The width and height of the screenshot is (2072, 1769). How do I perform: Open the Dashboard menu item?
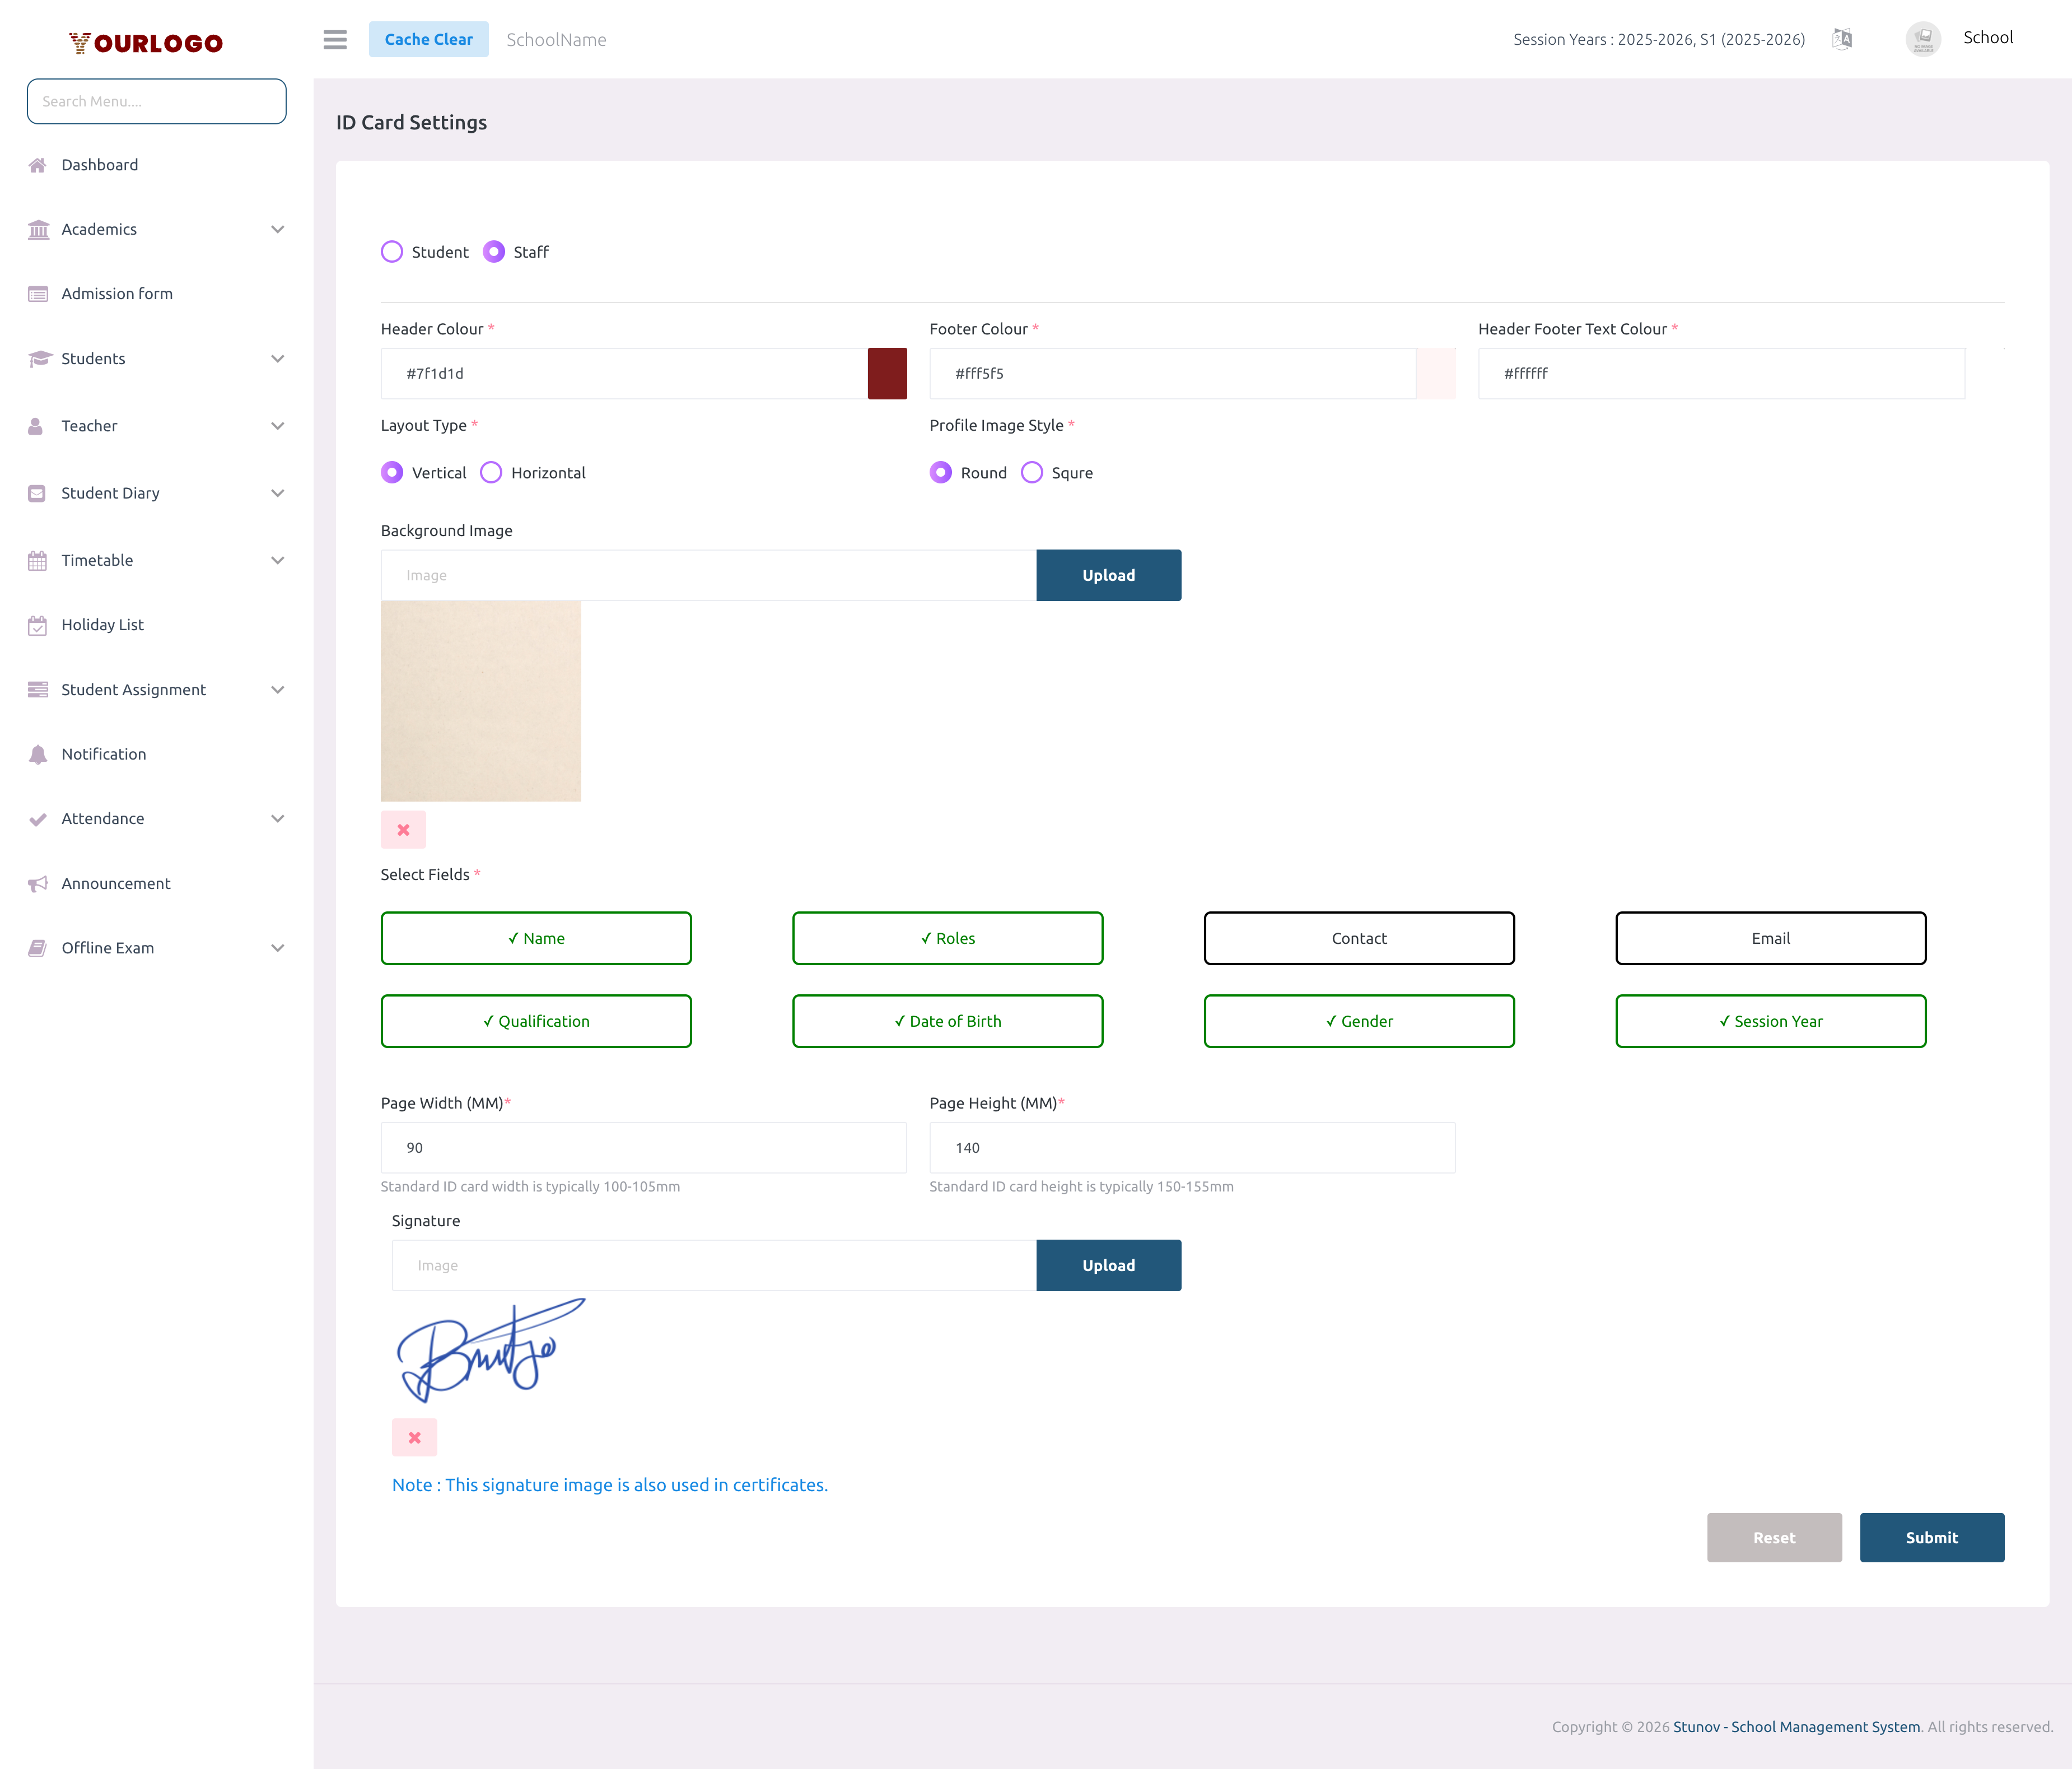(99, 164)
